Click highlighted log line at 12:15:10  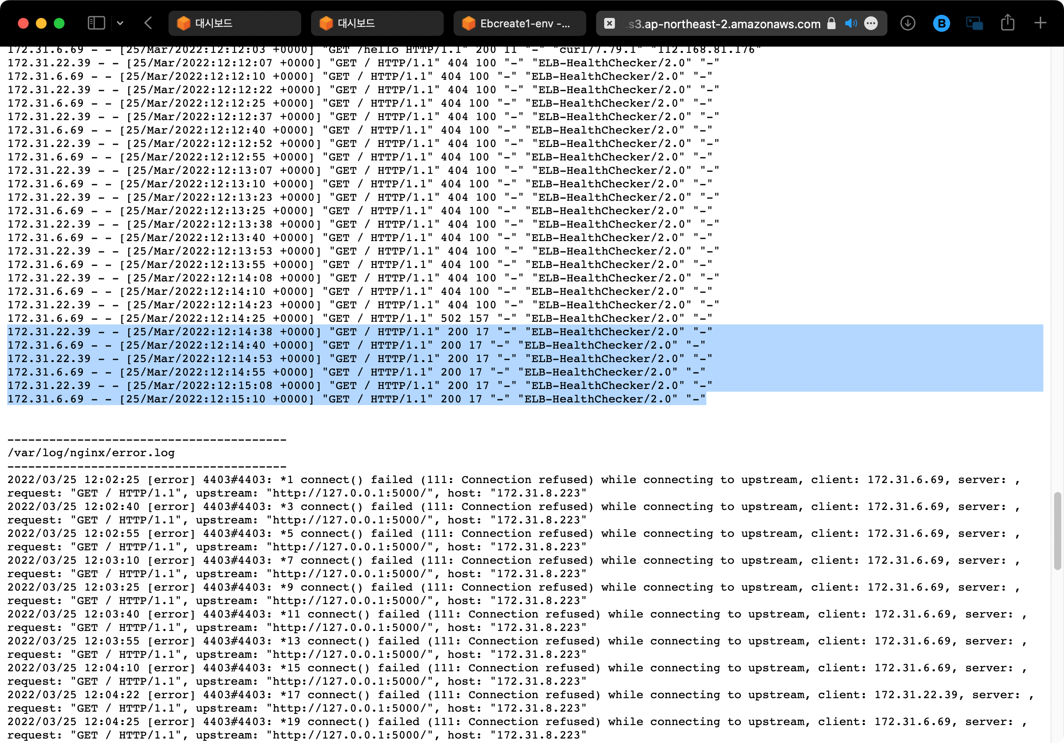click(x=356, y=399)
